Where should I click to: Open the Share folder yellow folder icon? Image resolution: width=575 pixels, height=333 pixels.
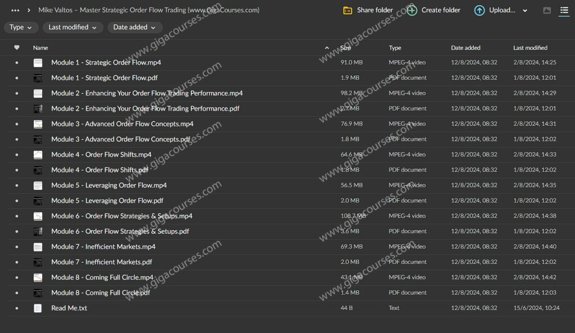pos(348,10)
